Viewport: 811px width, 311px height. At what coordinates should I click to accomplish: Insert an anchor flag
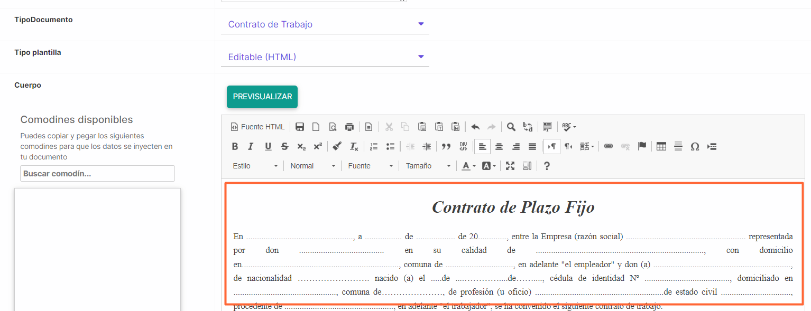tap(642, 146)
